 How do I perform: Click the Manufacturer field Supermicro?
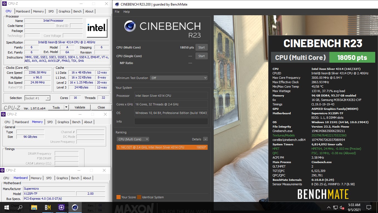coord(64,189)
